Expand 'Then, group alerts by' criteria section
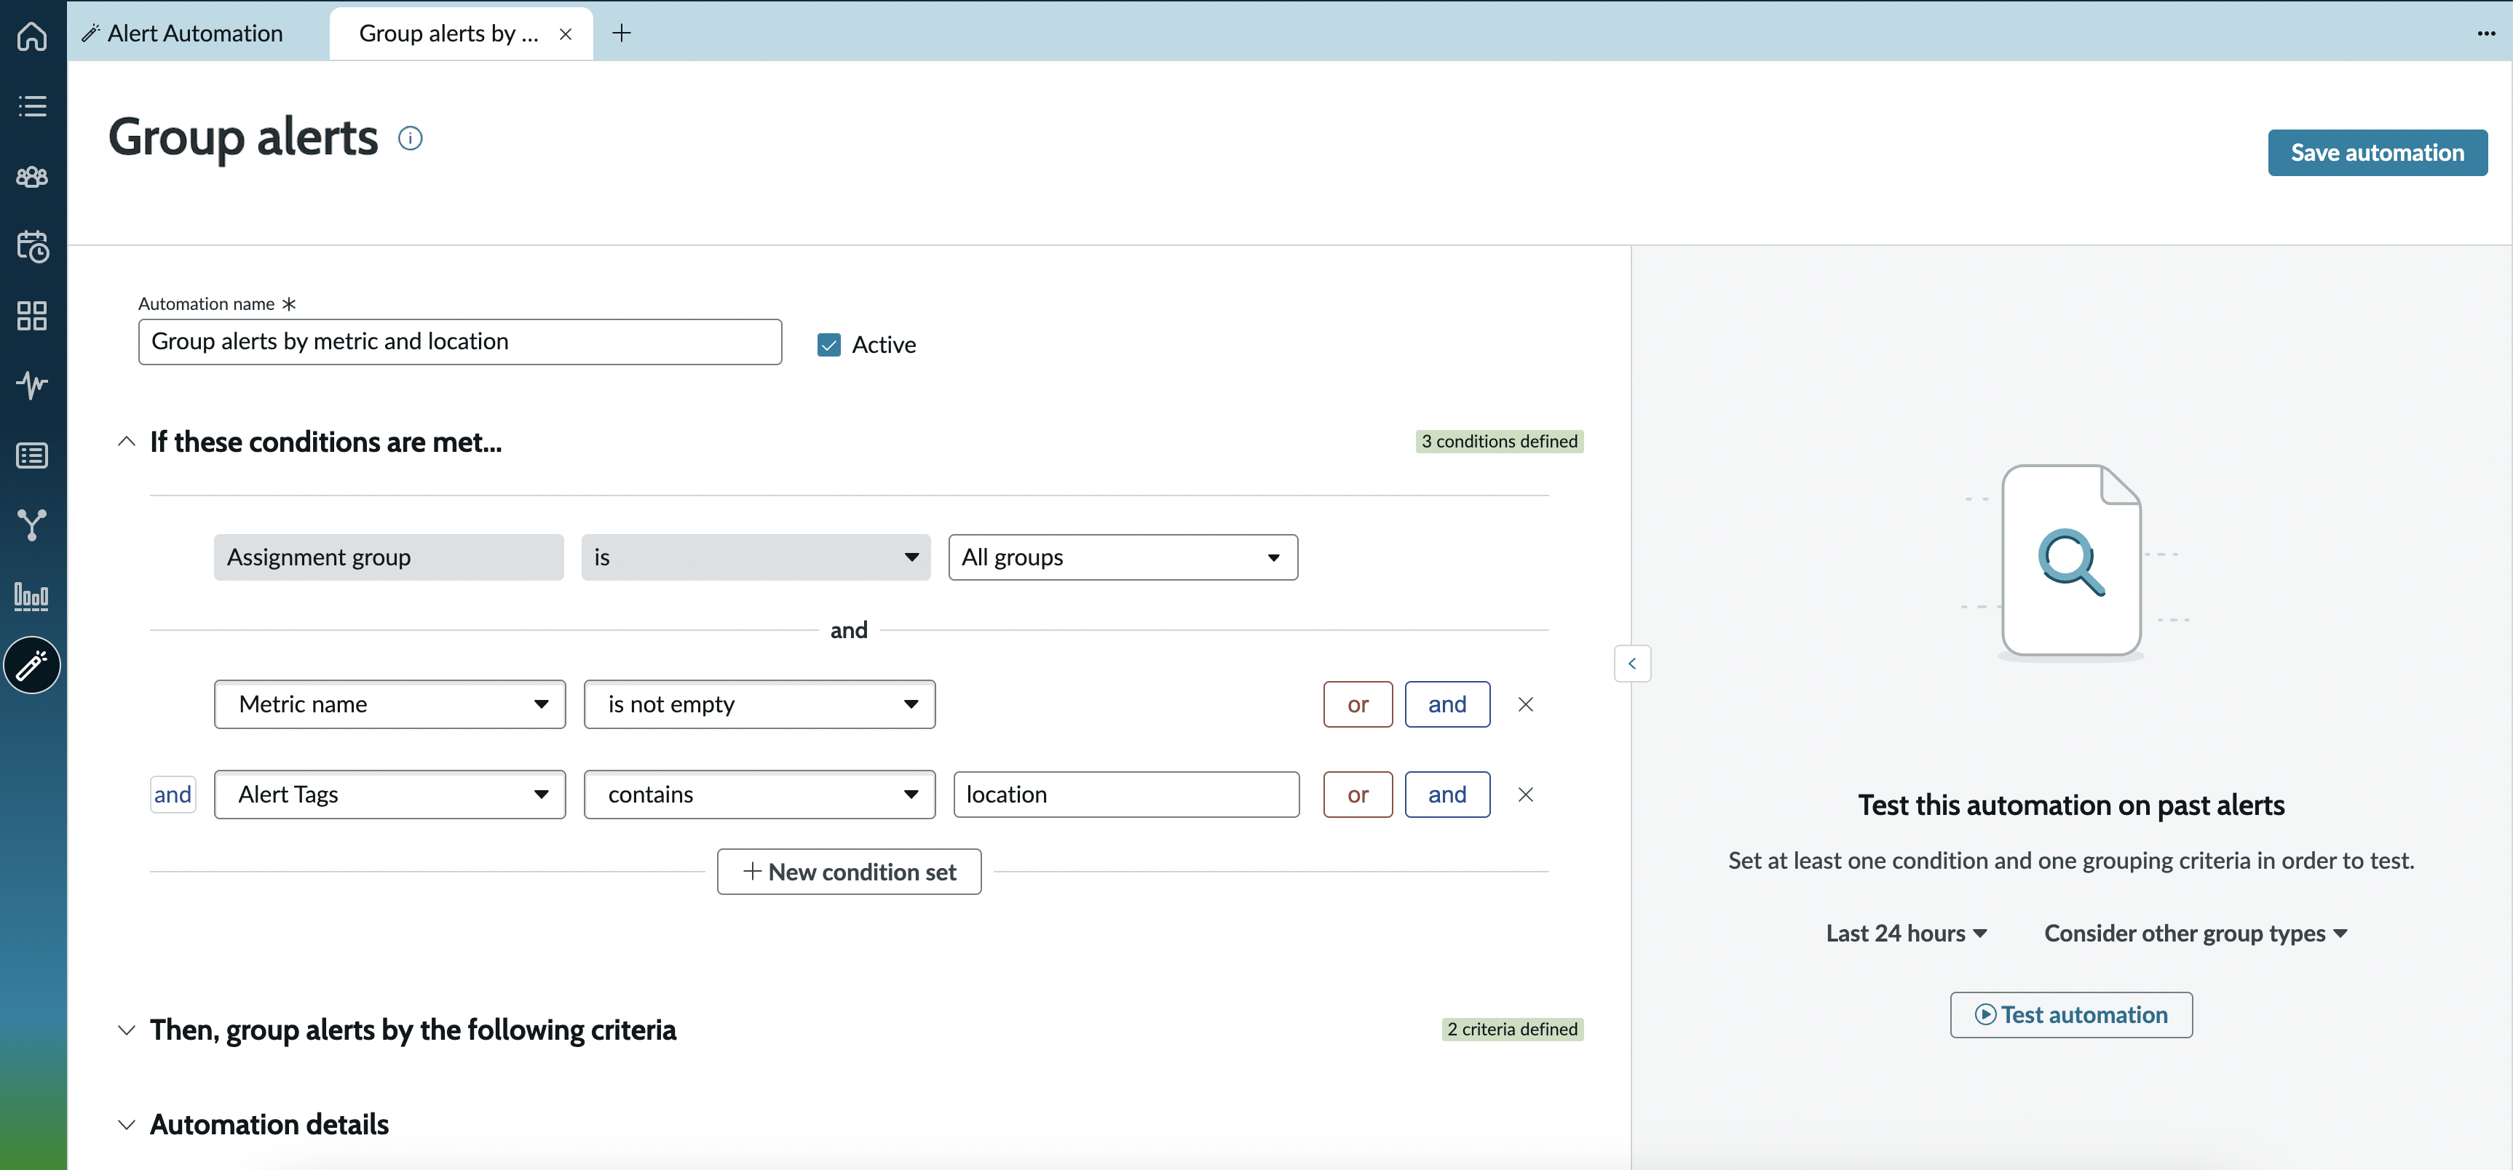The width and height of the screenshot is (2513, 1170). (126, 1030)
